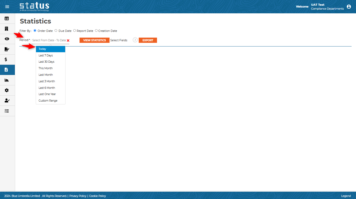This screenshot has width=356, height=199.
Task: Select the Report Date radio button
Action: [x=75, y=31]
